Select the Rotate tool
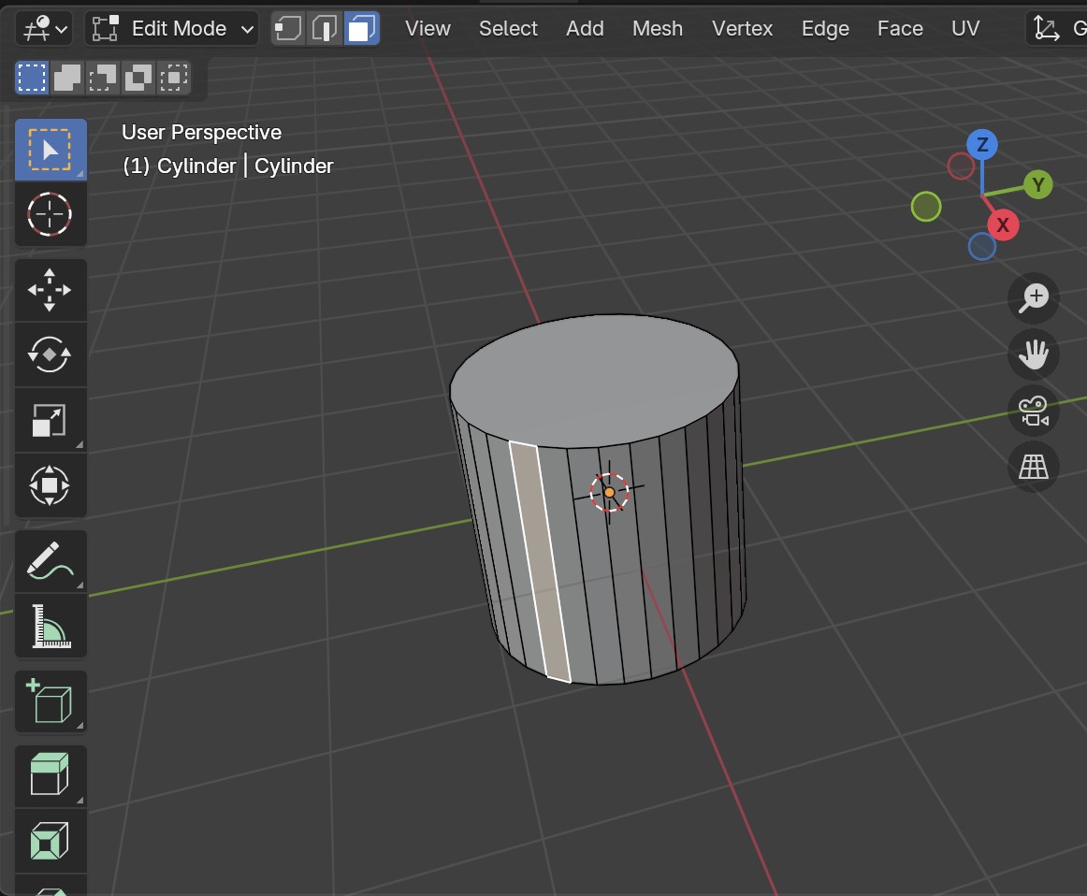Image resolution: width=1087 pixels, height=896 pixels. click(x=51, y=354)
